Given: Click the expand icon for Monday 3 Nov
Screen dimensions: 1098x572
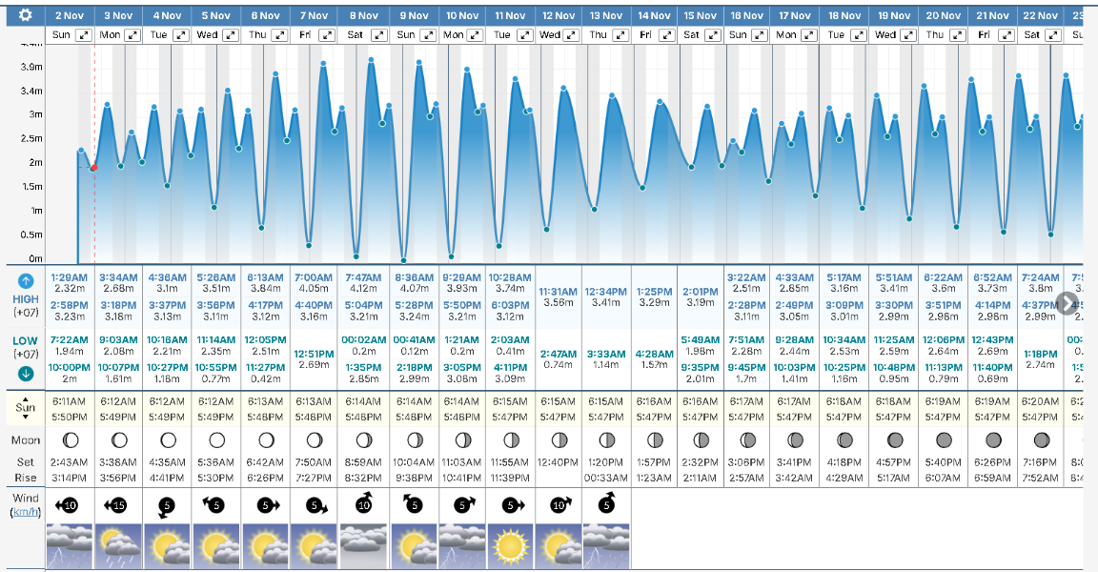Looking at the screenshot, I should [132, 35].
